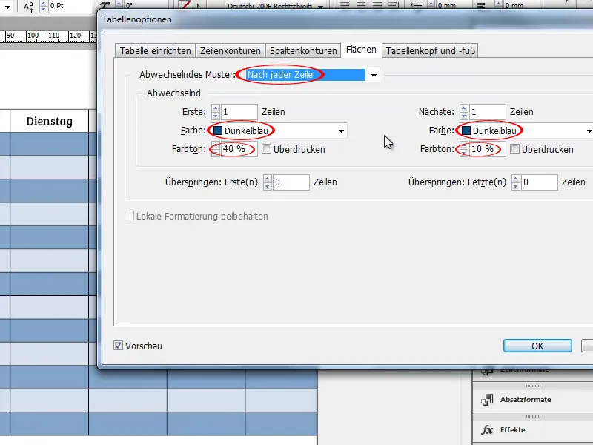
Task: Open the Effekte panel label
Action: tap(512, 430)
